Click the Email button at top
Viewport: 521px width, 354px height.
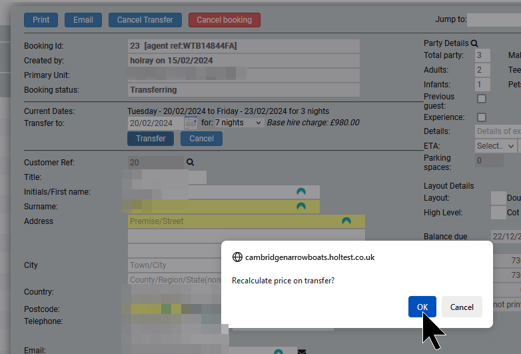pos(83,20)
